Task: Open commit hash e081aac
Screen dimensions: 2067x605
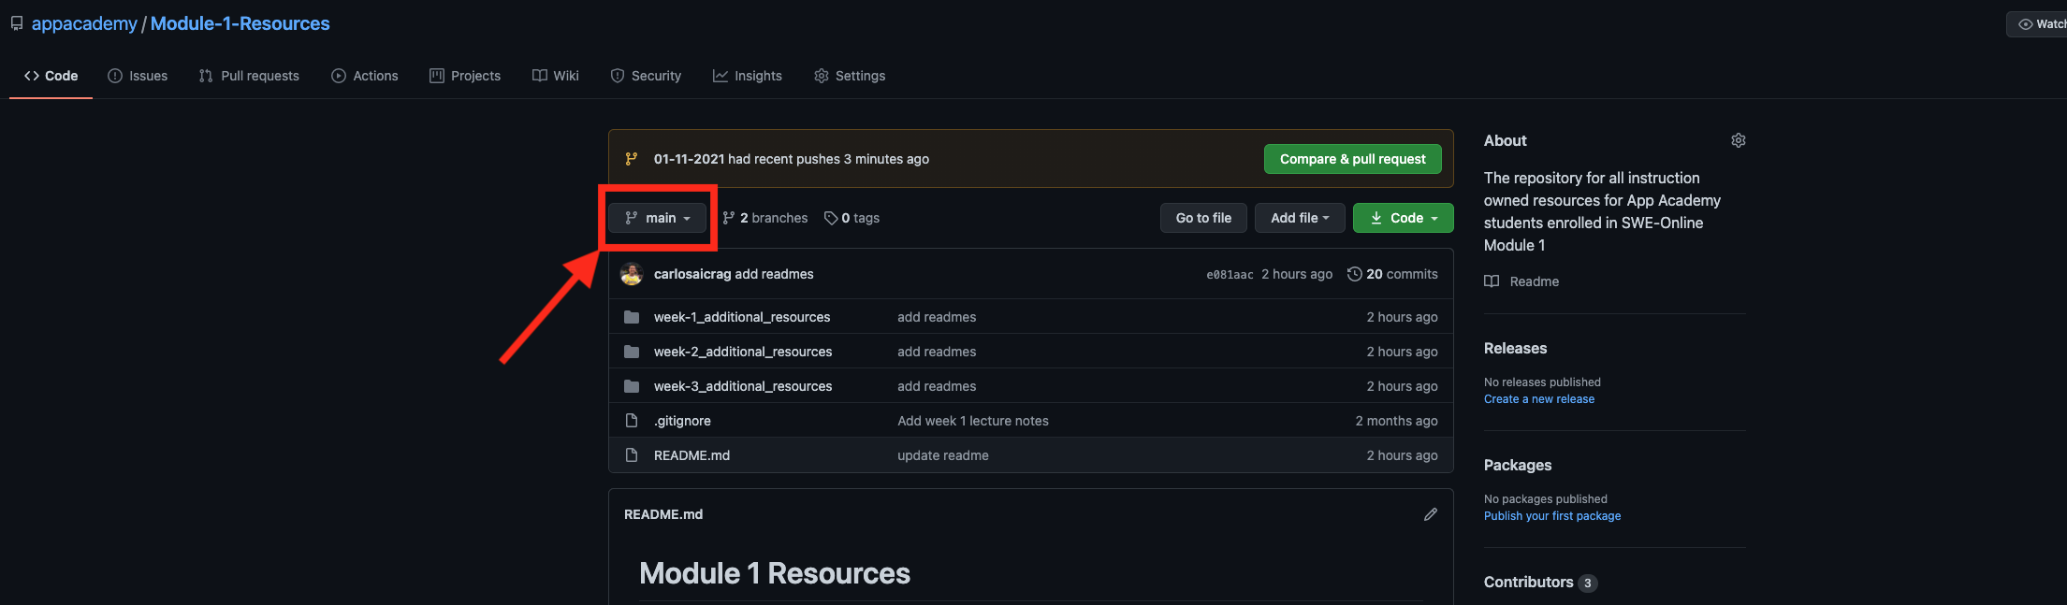Action: 1230,275
